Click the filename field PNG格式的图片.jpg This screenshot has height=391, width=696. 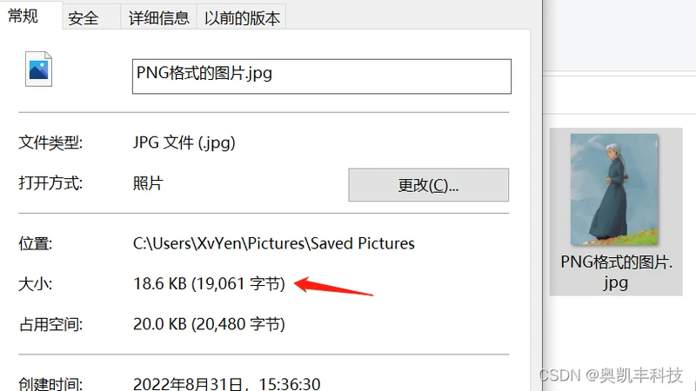(x=321, y=76)
